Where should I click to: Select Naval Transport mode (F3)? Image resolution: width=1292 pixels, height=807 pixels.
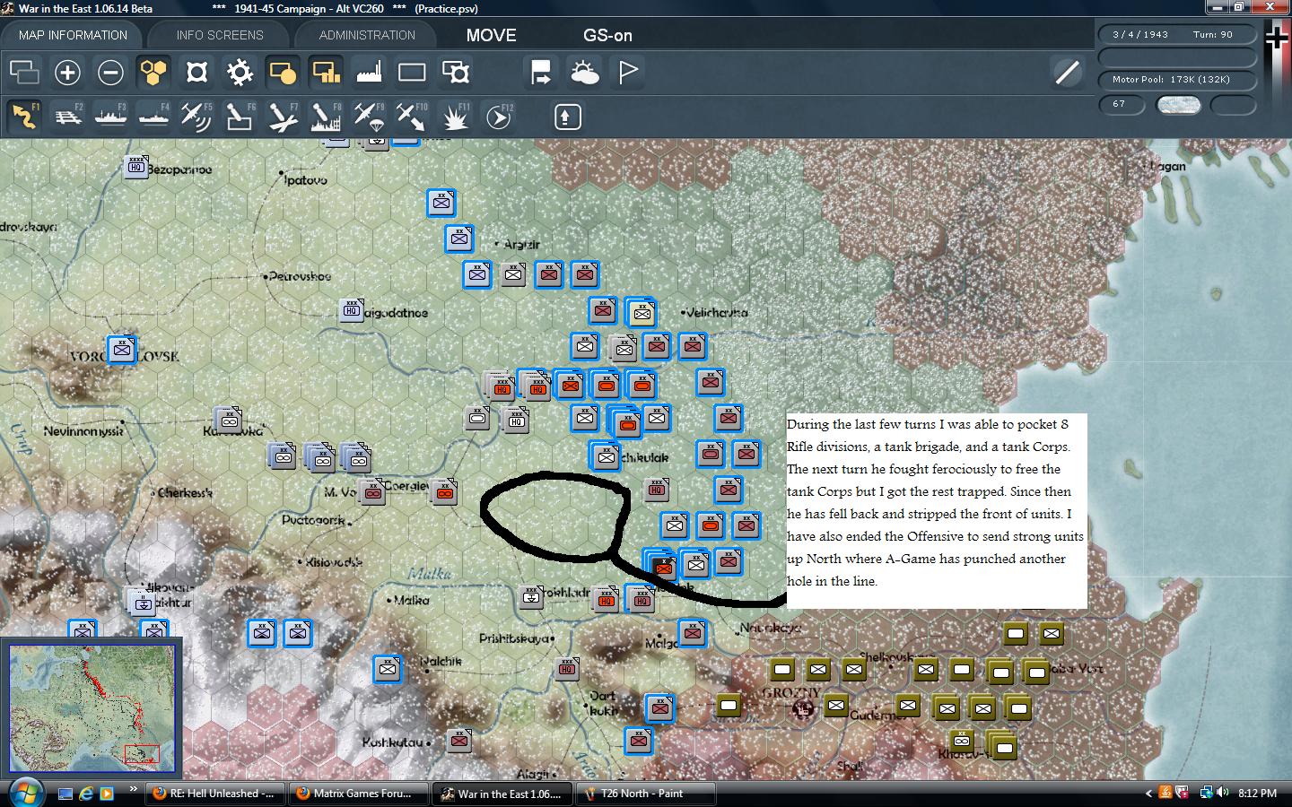tap(110, 117)
